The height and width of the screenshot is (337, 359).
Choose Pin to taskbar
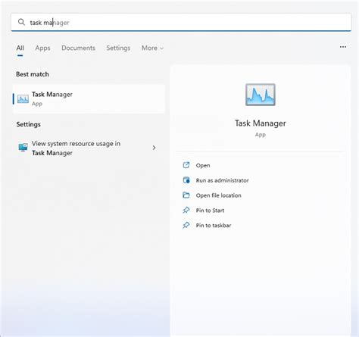point(214,226)
